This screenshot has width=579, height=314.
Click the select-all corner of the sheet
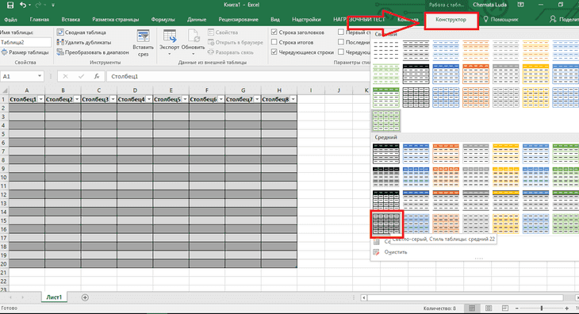(5, 90)
